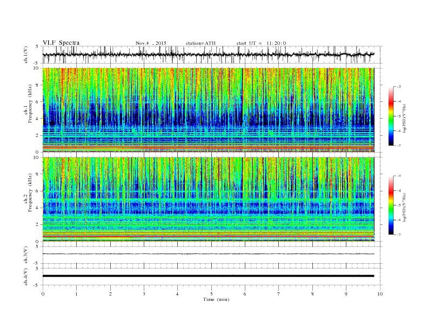Click the 6 kHz tick on ch.2 axis
Image resolution: width=428 pixels, height=330 pixels.
click(37, 191)
